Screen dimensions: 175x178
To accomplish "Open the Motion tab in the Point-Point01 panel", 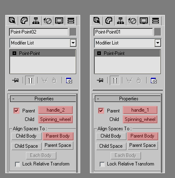I will (132, 21).
